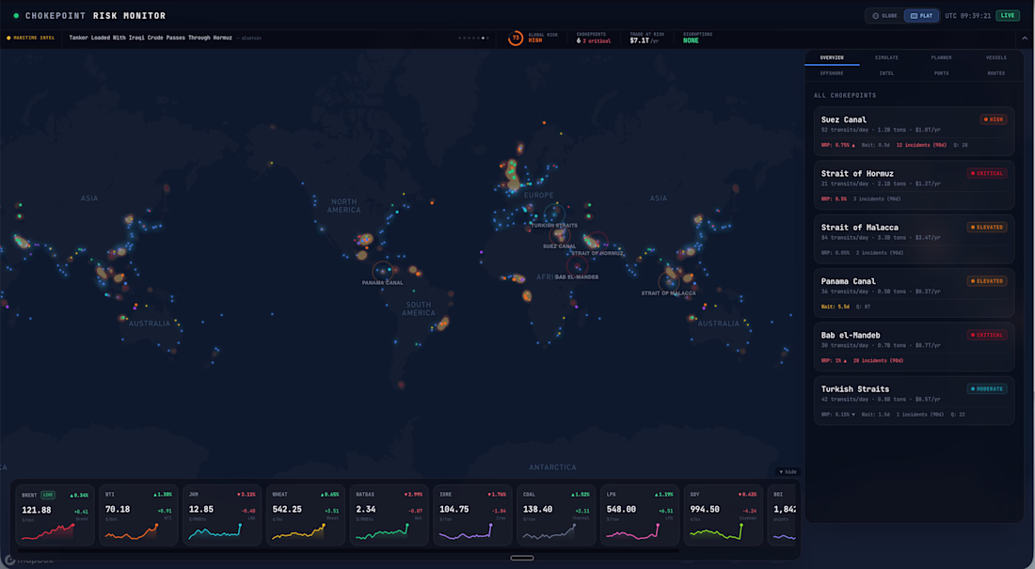Open the WTI price card
The width and height of the screenshot is (1035, 569).
pos(138,515)
